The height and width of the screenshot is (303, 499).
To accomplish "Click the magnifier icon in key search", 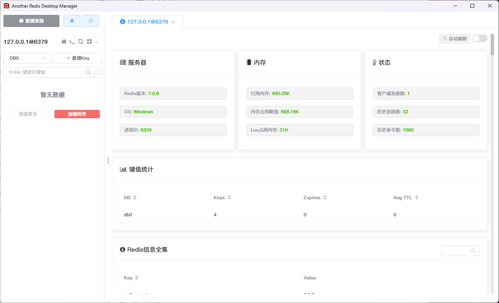I will pos(88,72).
